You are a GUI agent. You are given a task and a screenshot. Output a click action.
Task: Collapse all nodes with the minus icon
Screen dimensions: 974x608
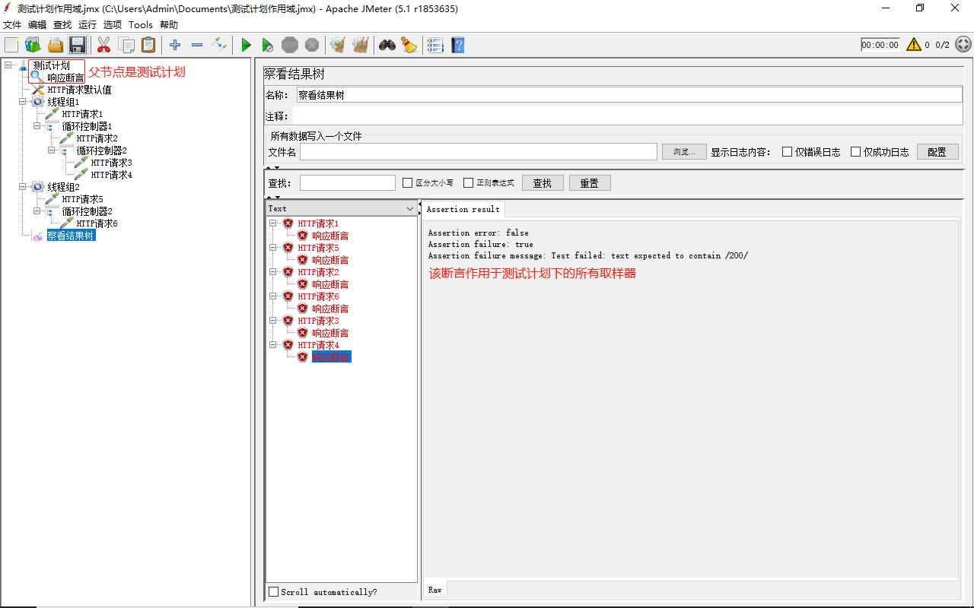tap(197, 45)
